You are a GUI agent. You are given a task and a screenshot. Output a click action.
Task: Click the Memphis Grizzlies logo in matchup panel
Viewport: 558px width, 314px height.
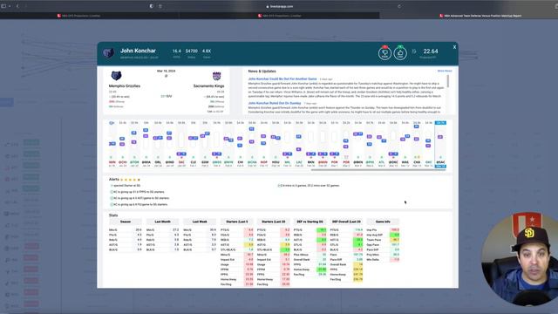[116, 76]
